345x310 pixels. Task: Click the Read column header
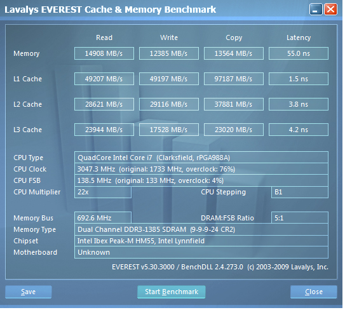[104, 37]
